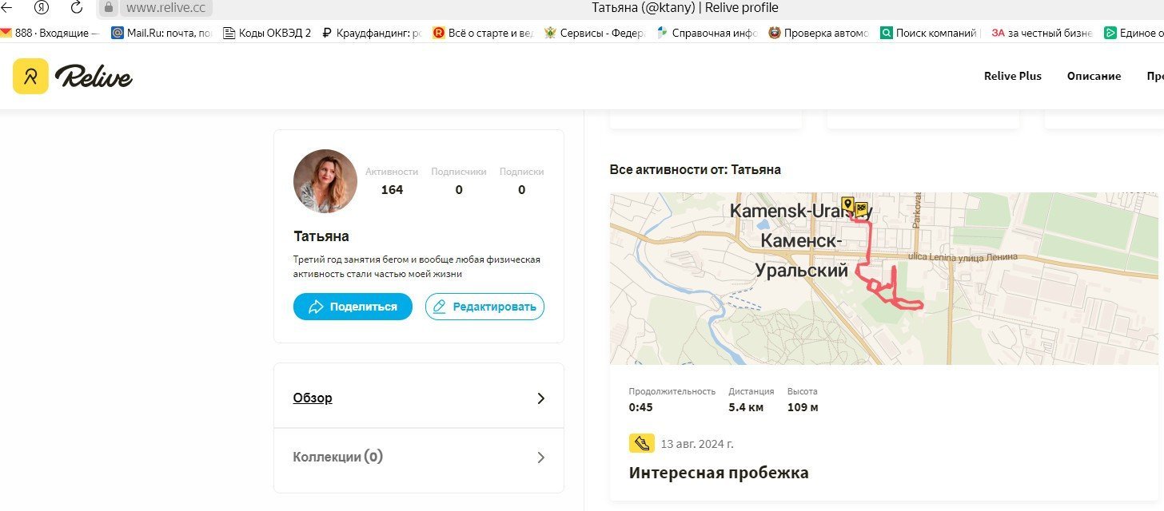Click the Редактировать profile button
The width and height of the screenshot is (1164, 511).
tap(484, 307)
